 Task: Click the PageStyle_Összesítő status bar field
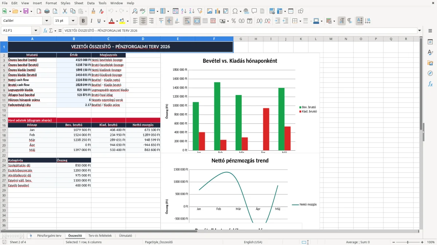coord(159,242)
